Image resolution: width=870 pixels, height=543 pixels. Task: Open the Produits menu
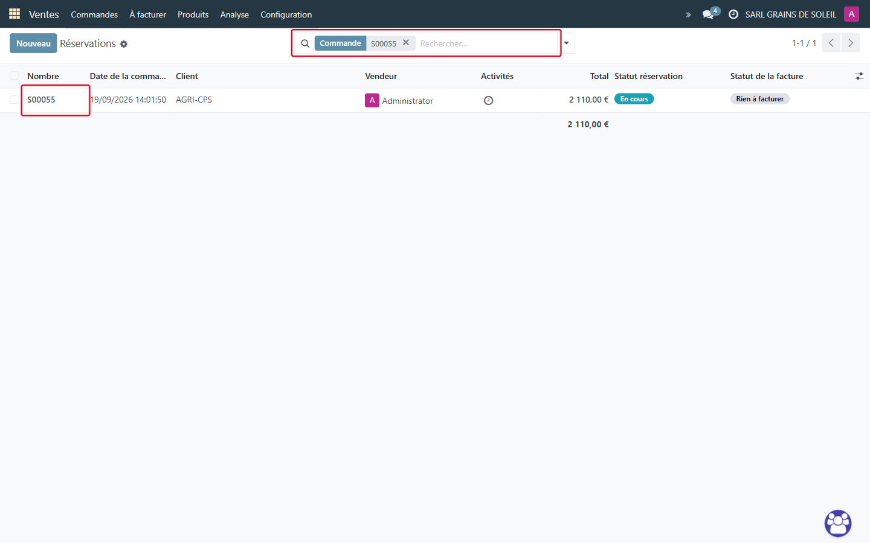coord(193,14)
